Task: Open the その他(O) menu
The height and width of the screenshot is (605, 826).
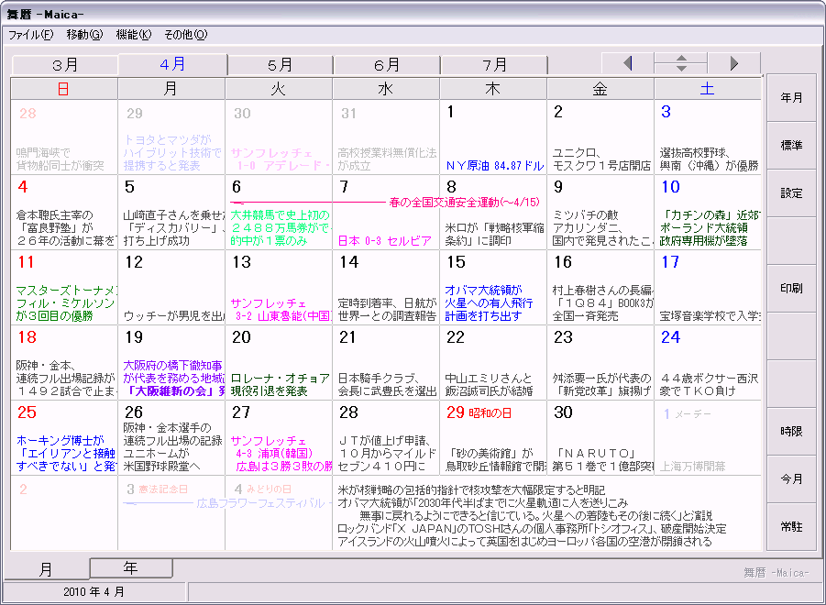Action: [185, 35]
